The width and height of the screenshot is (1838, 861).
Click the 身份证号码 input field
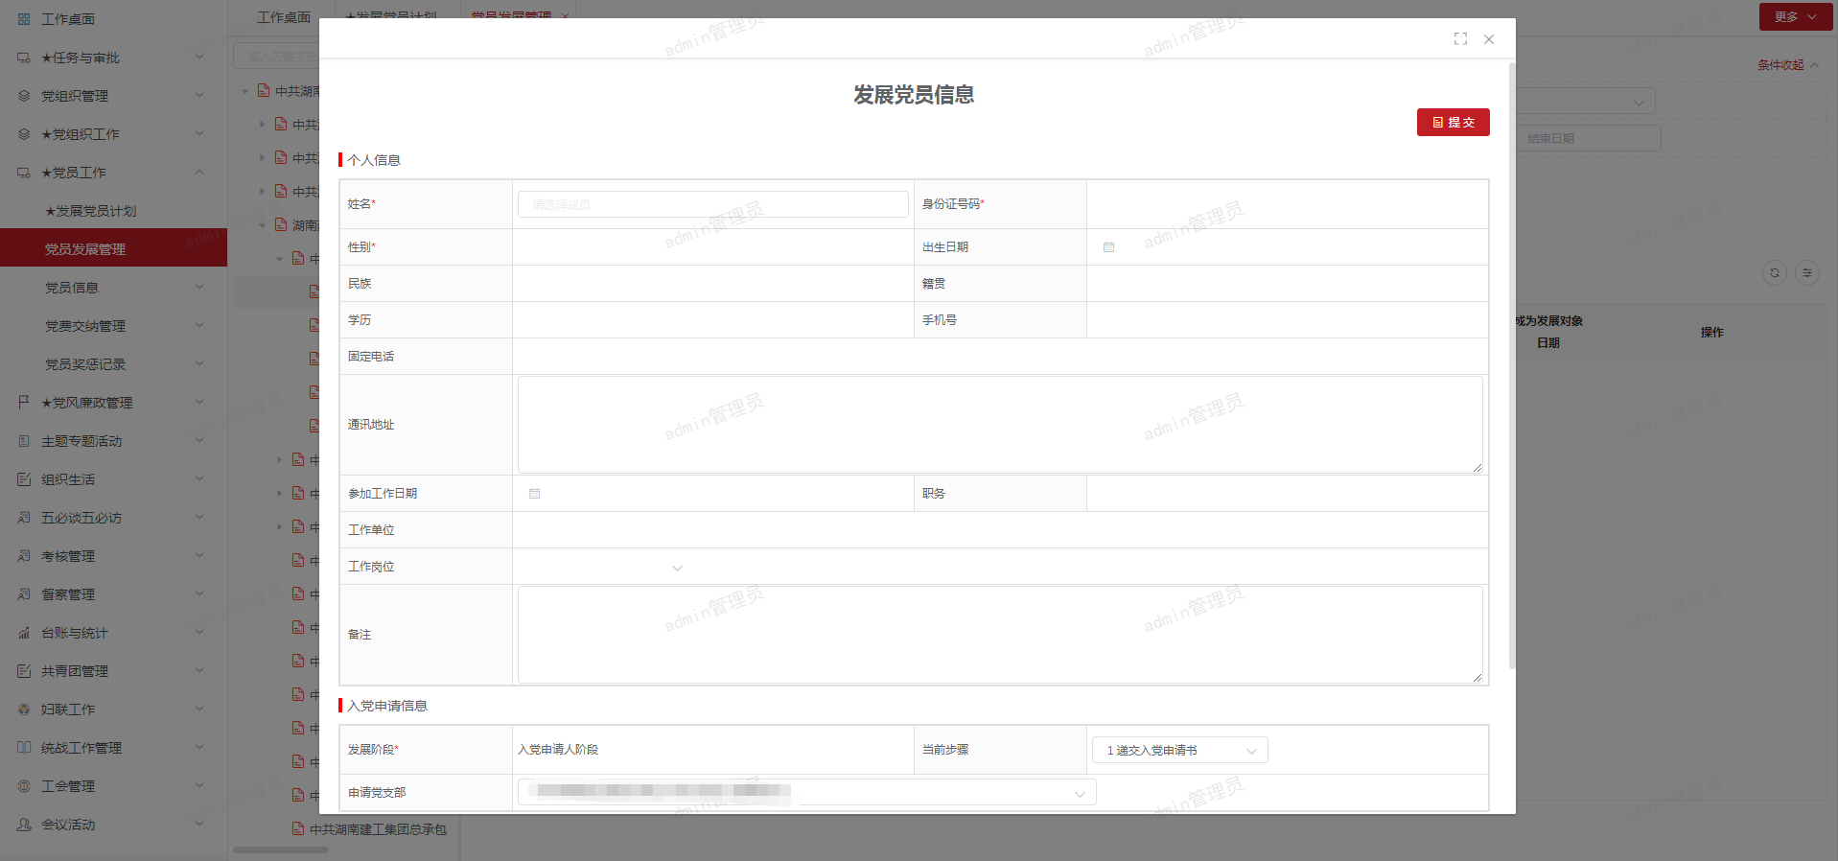(x=1287, y=204)
